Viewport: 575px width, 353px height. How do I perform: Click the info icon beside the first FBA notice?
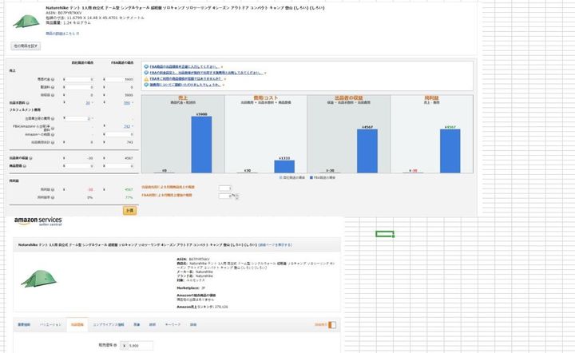point(146,66)
